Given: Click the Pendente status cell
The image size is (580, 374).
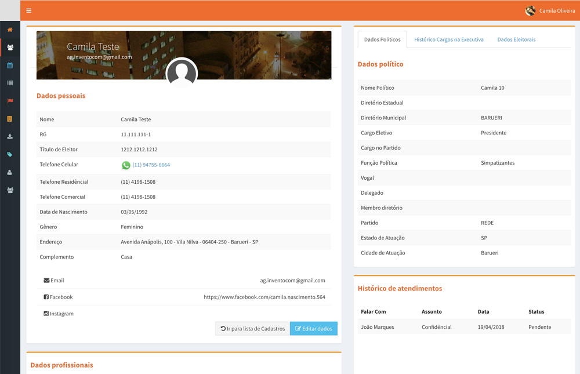Looking at the screenshot, I should (x=539, y=327).
